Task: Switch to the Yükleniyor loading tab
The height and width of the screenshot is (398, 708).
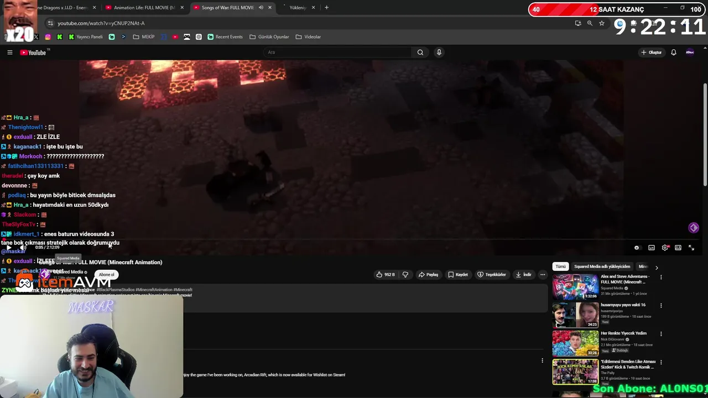Action: pyautogui.click(x=298, y=8)
